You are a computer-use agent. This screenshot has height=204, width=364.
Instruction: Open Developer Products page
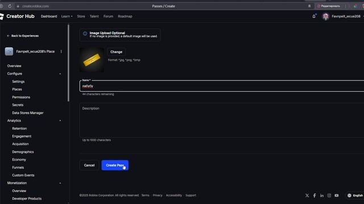tap(27, 199)
